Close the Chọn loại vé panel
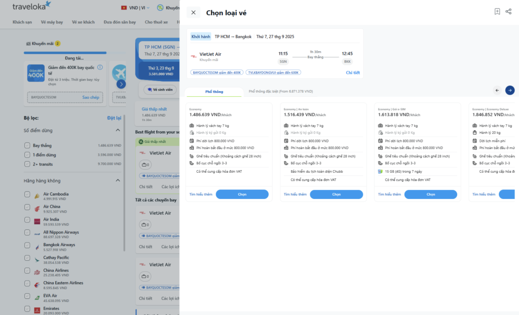Screen dimensions: 519x315 193,13
